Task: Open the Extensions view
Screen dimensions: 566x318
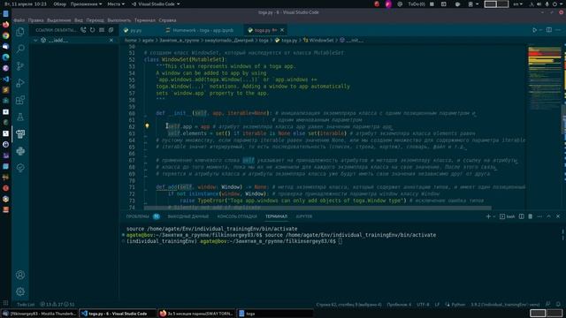Action: (20, 100)
